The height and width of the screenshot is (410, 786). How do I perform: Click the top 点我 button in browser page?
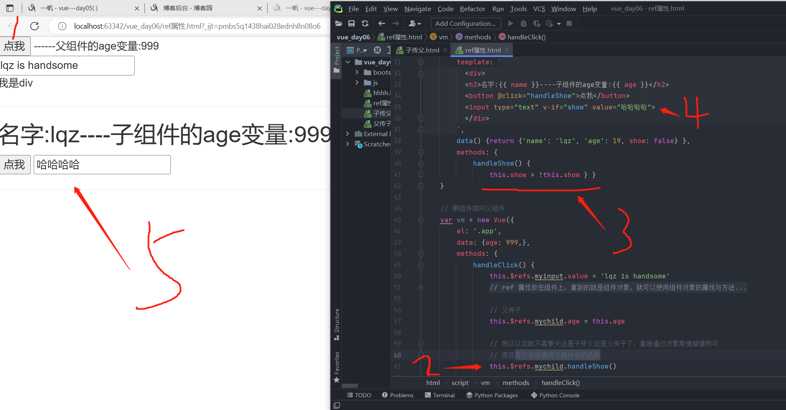tap(15, 46)
